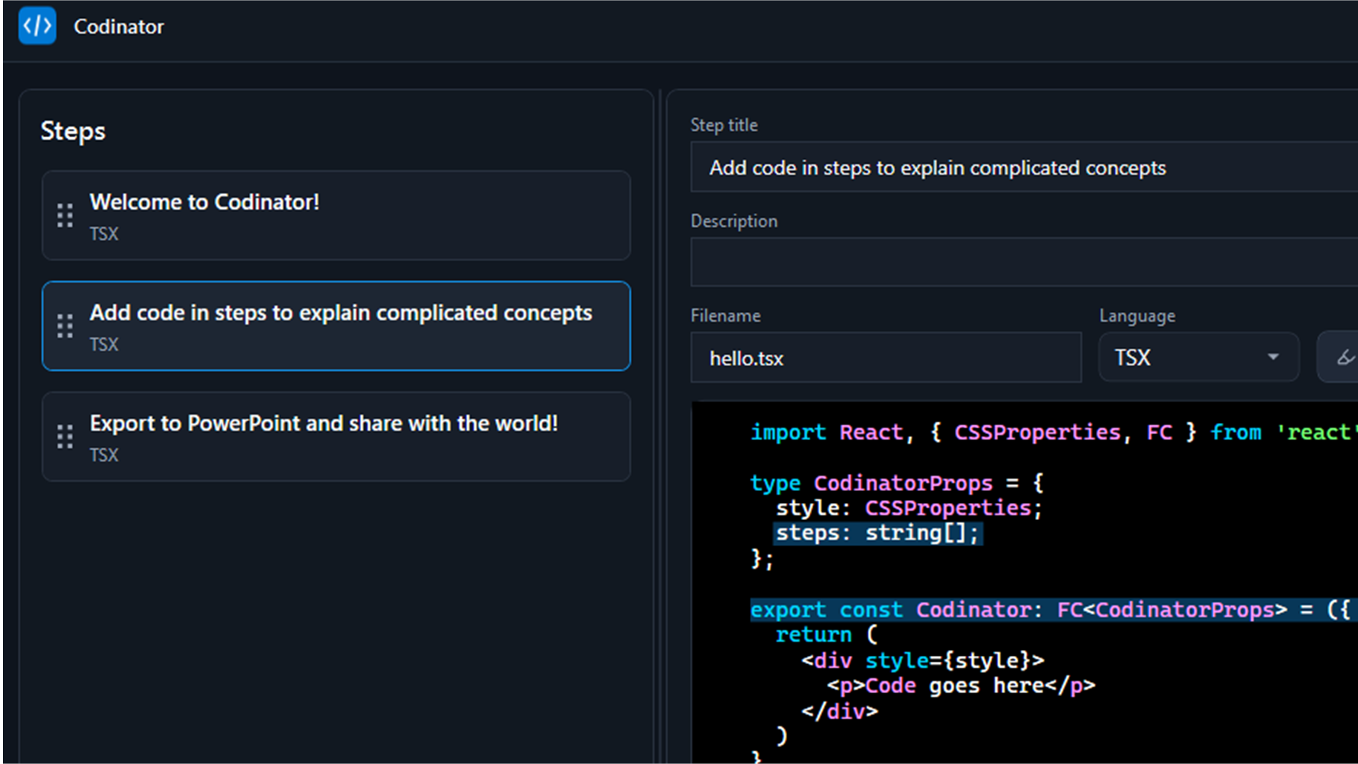This screenshot has width=1358, height=764.
Task: Click the Code goes here paragraph line
Action: click(x=961, y=686)
